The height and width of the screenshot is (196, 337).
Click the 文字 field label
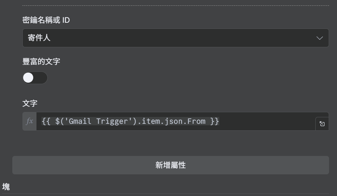pos(30,103)
